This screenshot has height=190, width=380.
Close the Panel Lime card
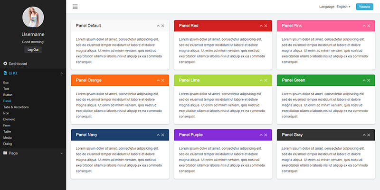pyautogui.click(x=266, y=80)
